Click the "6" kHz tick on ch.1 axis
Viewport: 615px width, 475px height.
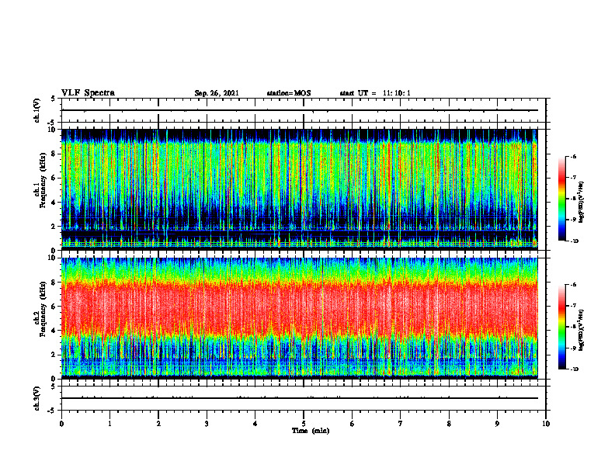pyautogui.click(x=54, y=178)
